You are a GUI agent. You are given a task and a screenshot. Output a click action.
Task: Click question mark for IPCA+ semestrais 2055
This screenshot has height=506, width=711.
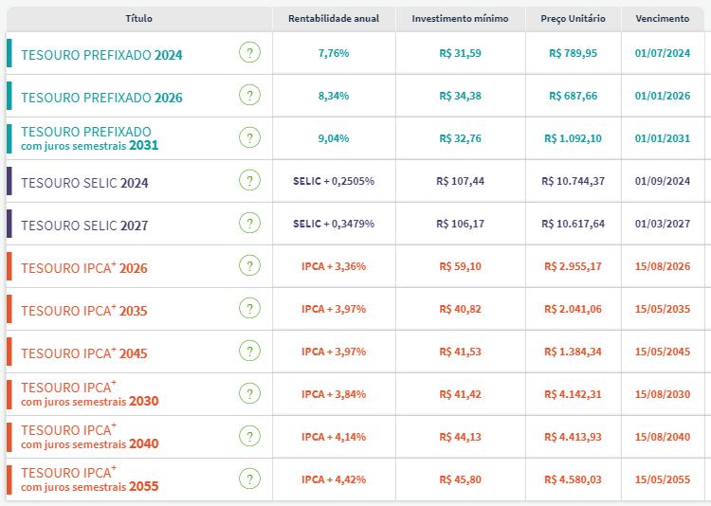[x=249, y=479]
